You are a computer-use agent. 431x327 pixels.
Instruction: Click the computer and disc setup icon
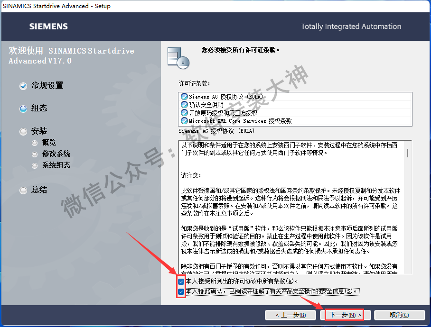pyautogui.click(x=178, y=58)
